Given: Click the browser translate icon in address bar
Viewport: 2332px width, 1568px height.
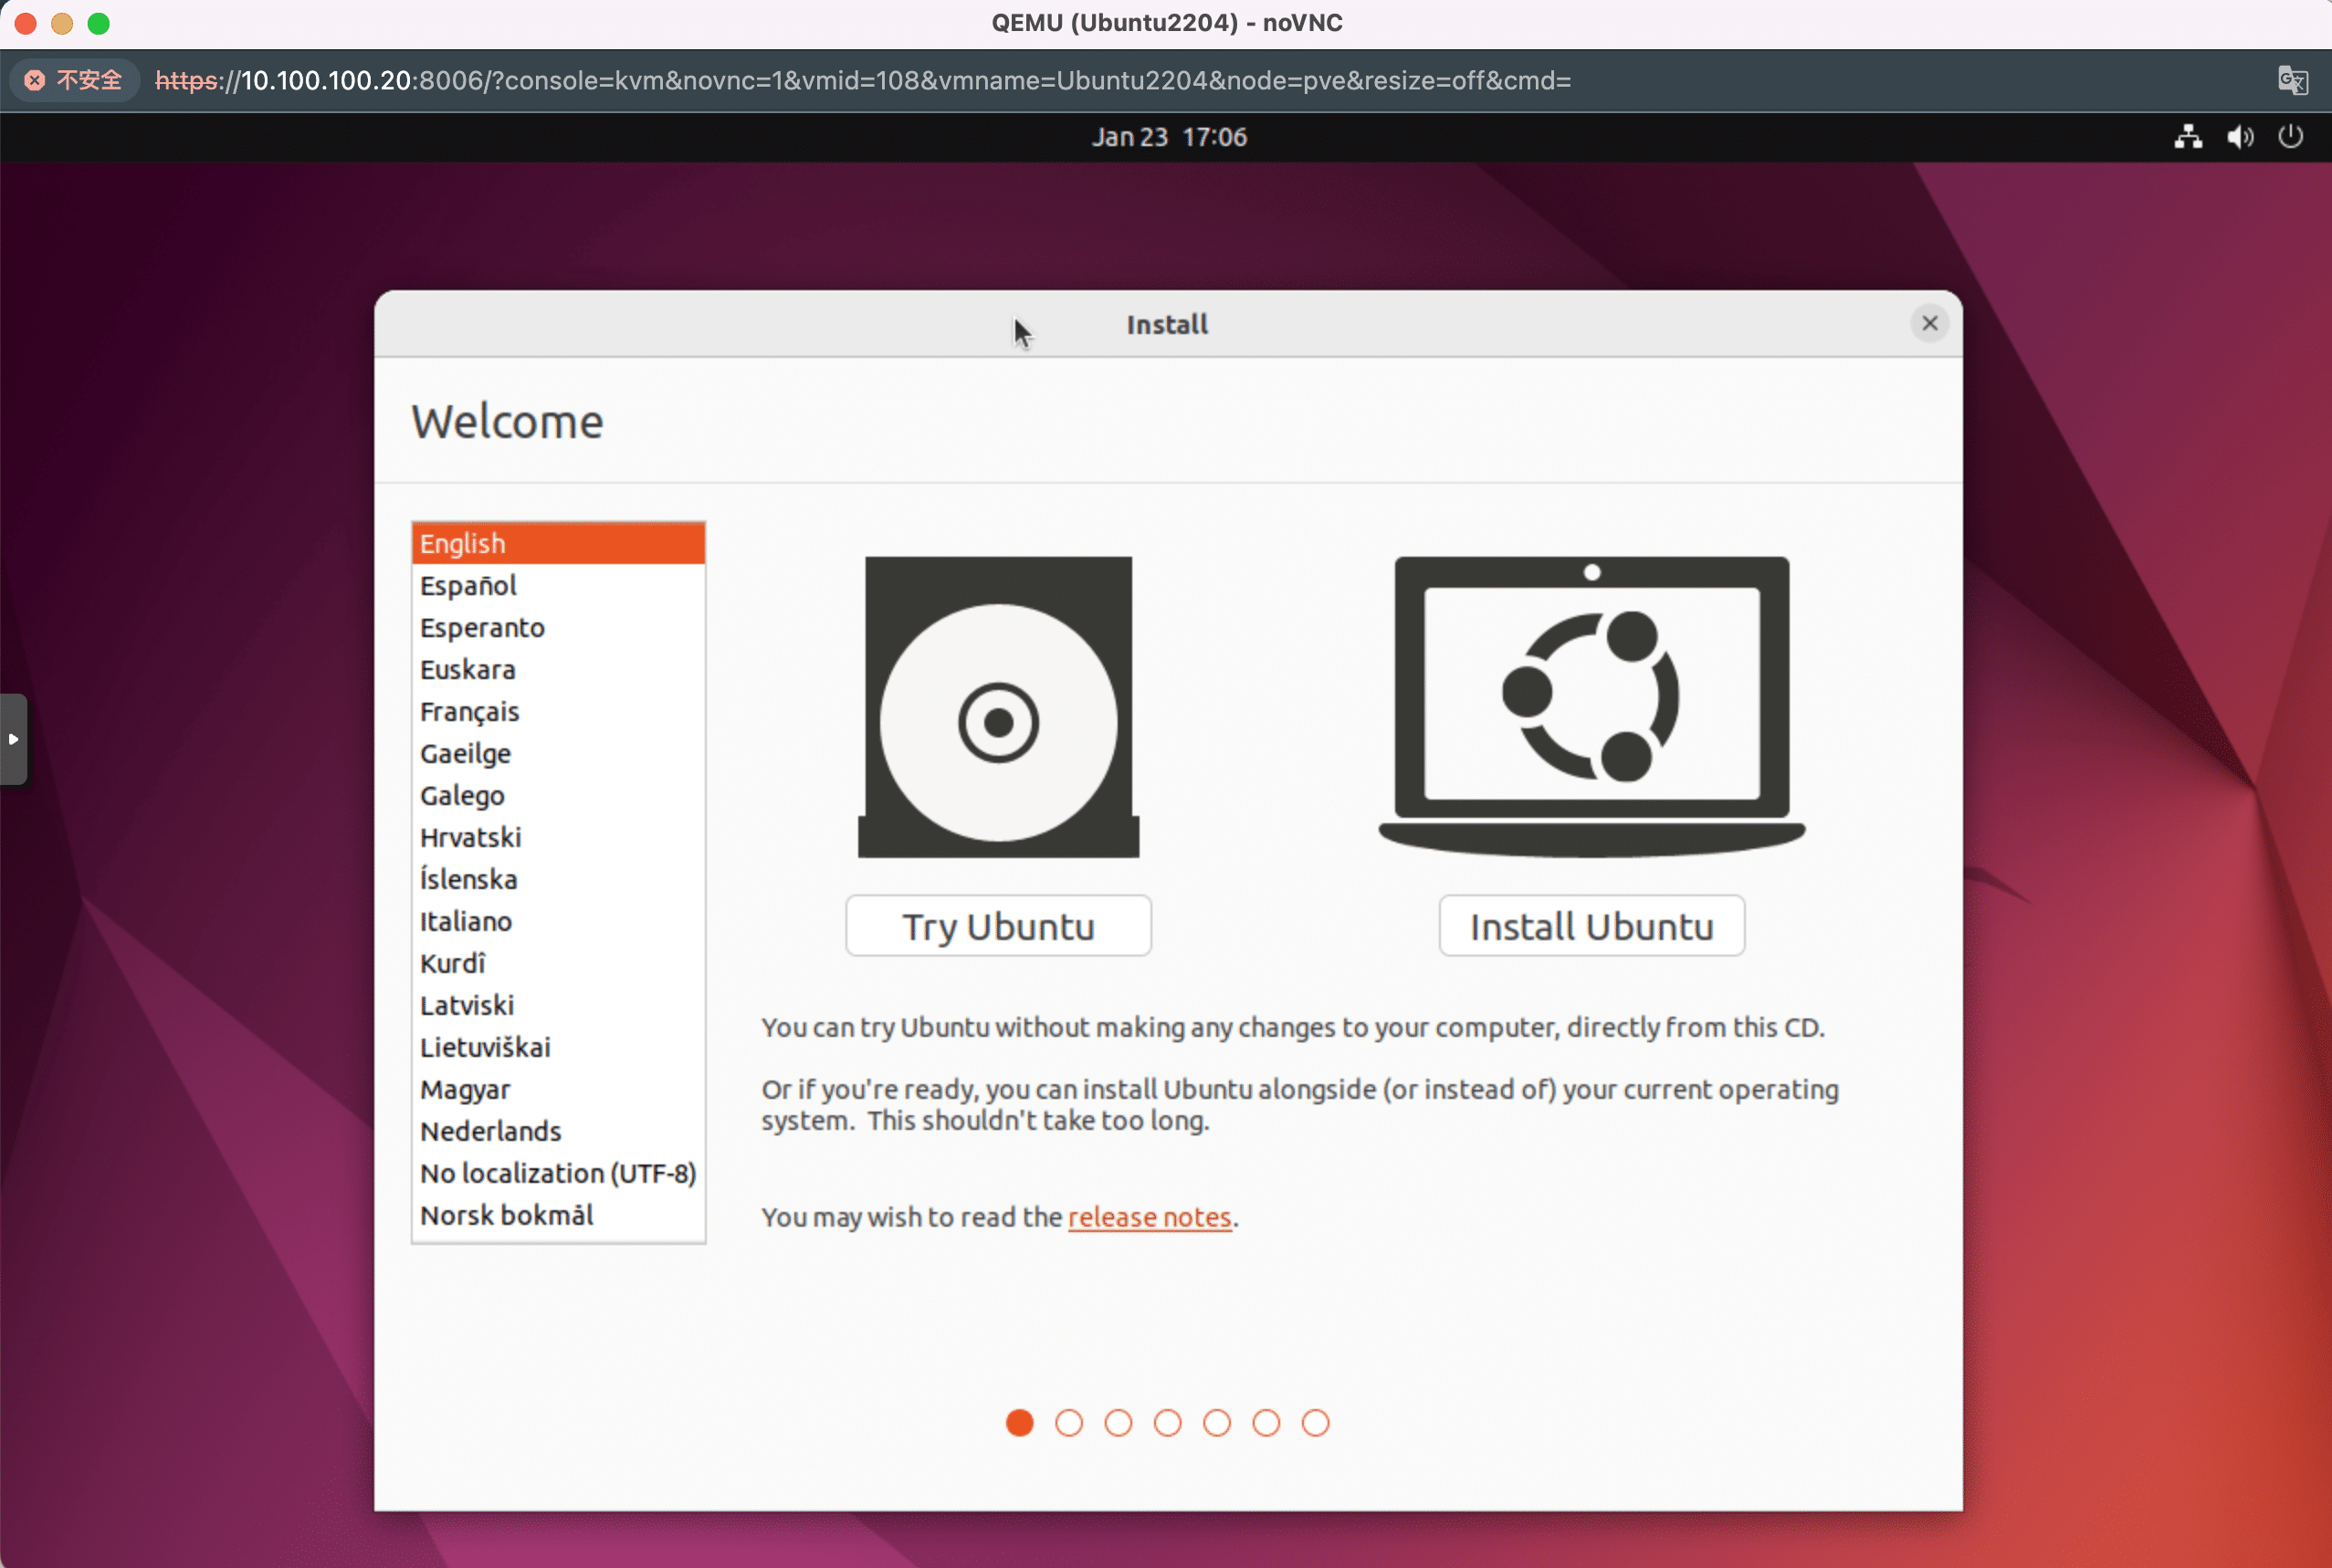Looking at the screenshot, I should pos(2292,80).
